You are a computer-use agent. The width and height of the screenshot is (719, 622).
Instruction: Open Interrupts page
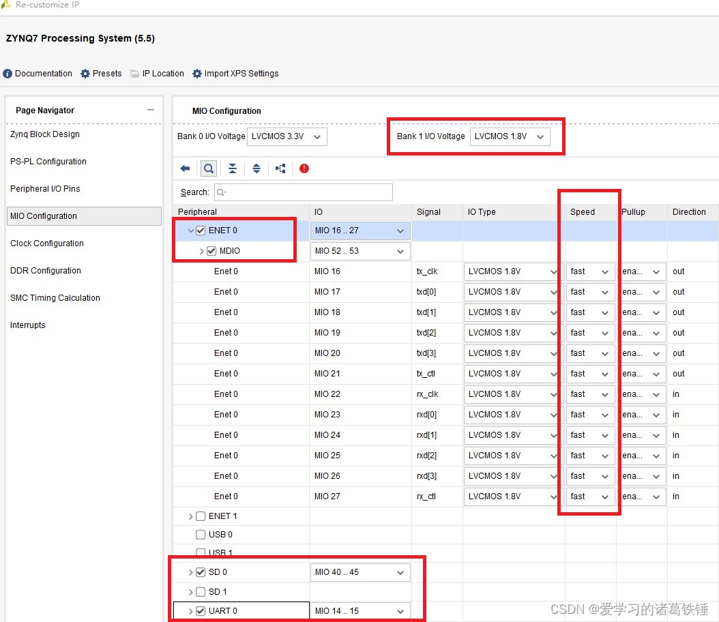(27, 325)
